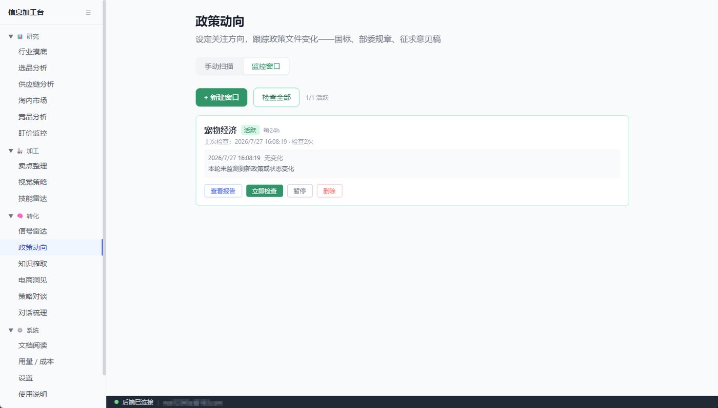Delete the 宠物经济 window with 删除
Screen dimensions: 718x408
pyautogui.click(x=329, y=191)
